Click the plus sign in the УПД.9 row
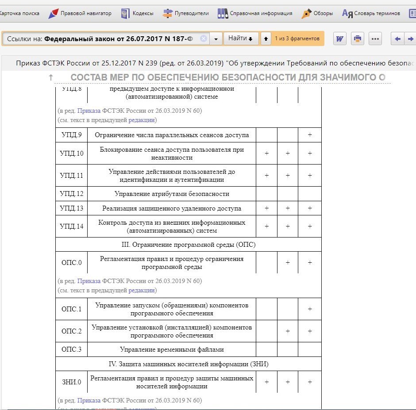Screen dimensions: 416x410 [310, 135]
